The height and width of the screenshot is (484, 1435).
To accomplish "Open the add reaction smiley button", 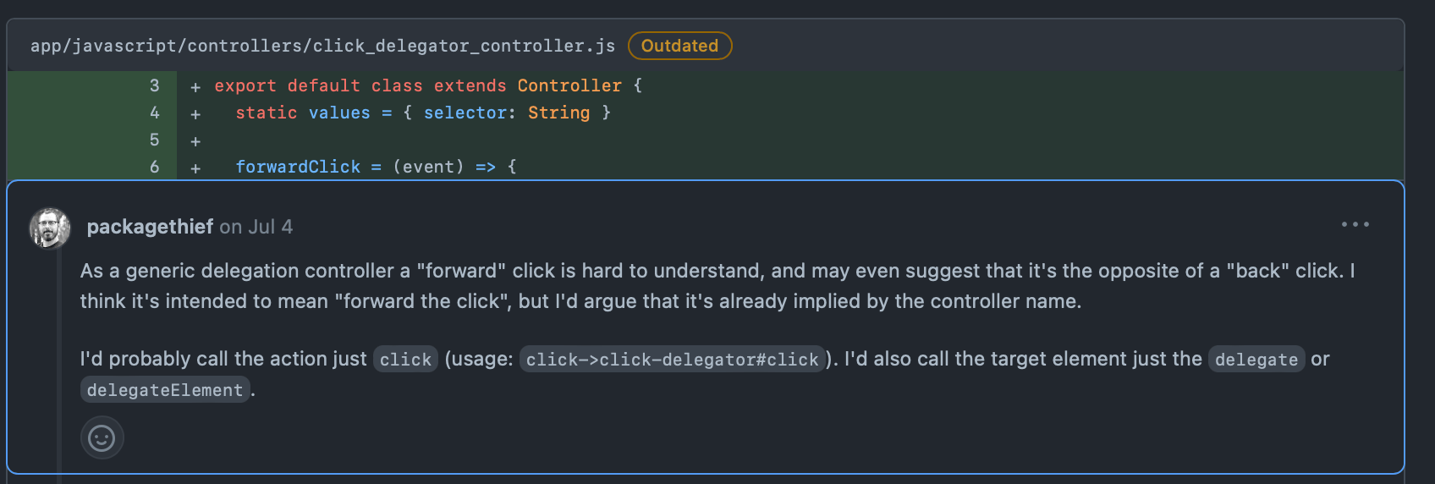I will pos(102,438).
